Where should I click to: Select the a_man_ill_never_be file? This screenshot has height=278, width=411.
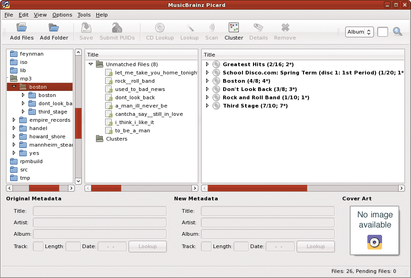point(141,106)
